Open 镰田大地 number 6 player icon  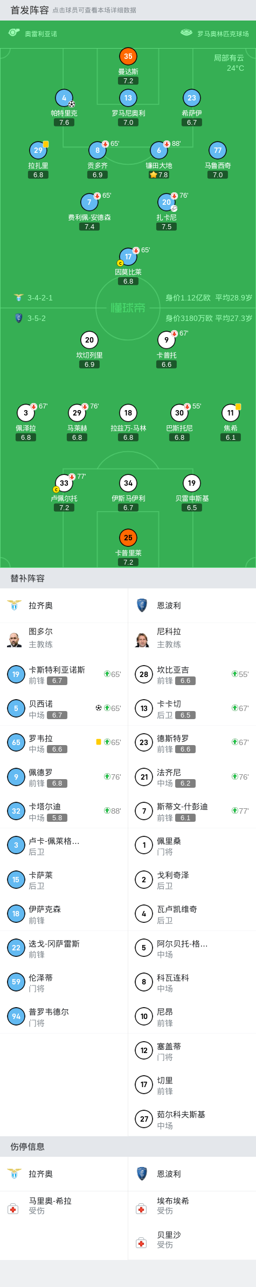(x=159, y=150)
